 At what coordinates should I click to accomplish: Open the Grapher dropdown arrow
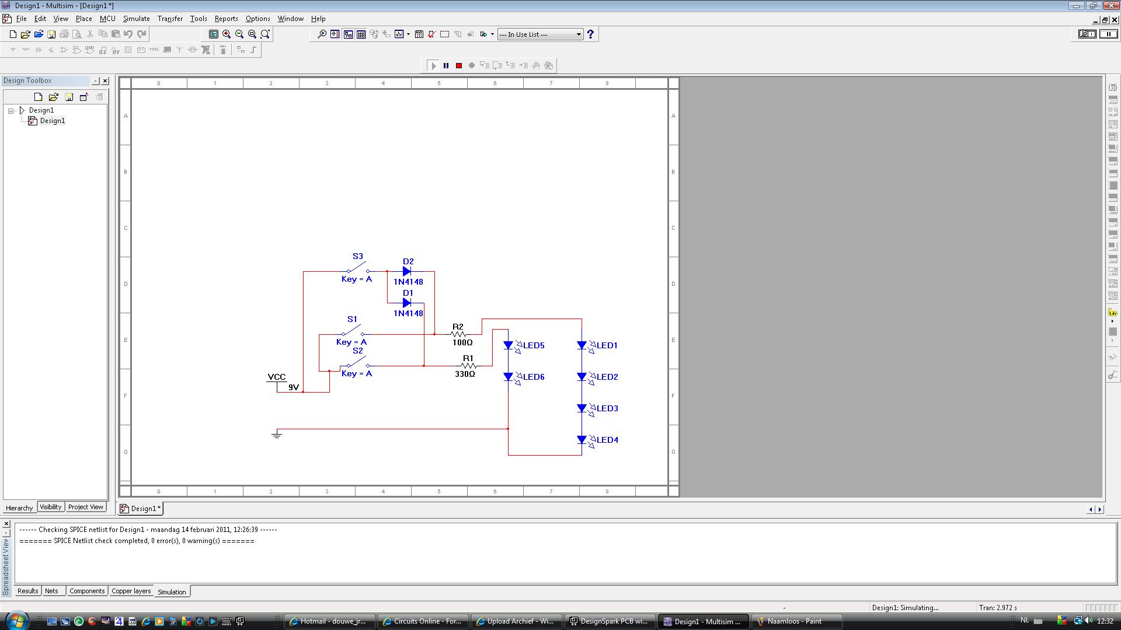coord(408,34)
